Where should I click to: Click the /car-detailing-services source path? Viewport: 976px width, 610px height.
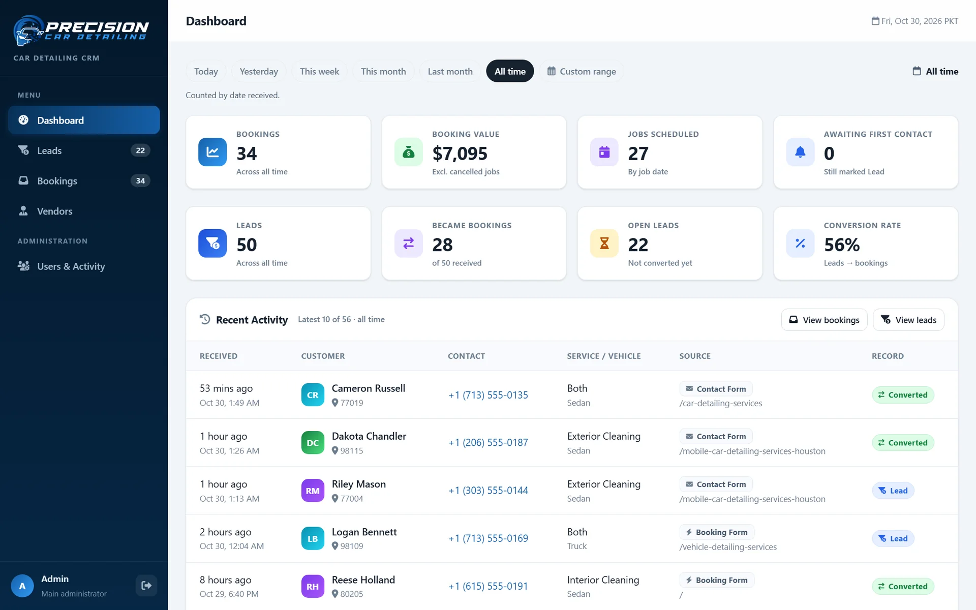tap(721, 403)
